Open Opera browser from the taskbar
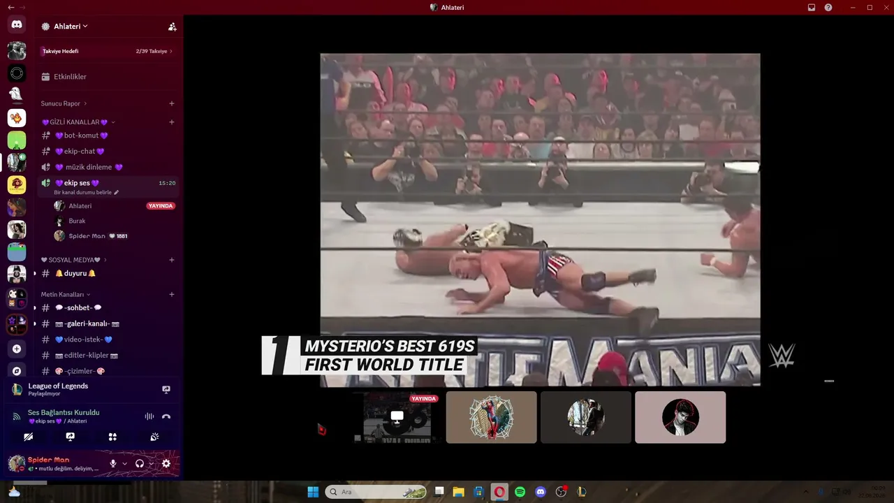894x503 pixels. pos(499,492)
